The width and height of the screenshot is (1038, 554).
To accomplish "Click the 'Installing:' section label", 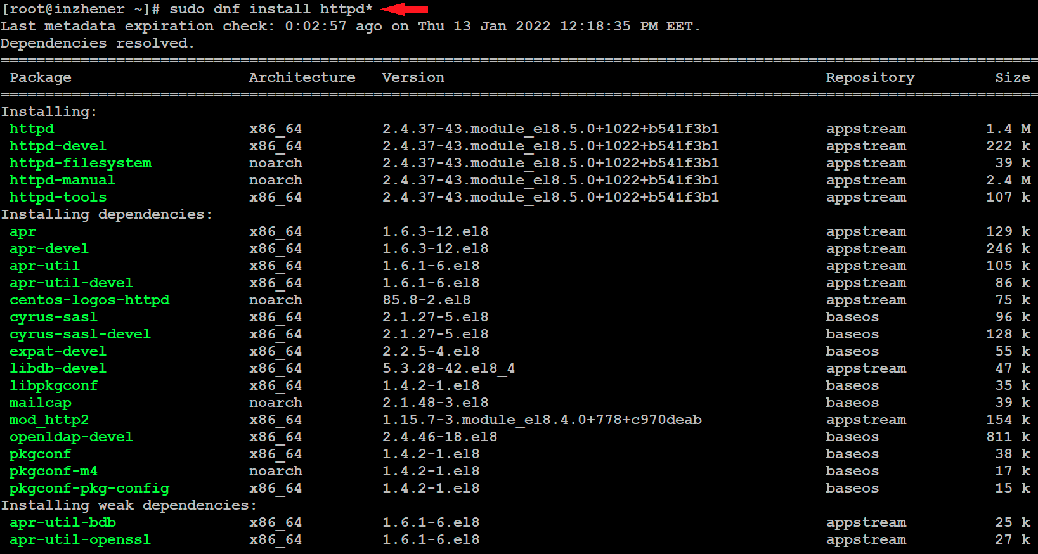I will tap(49, 112).
